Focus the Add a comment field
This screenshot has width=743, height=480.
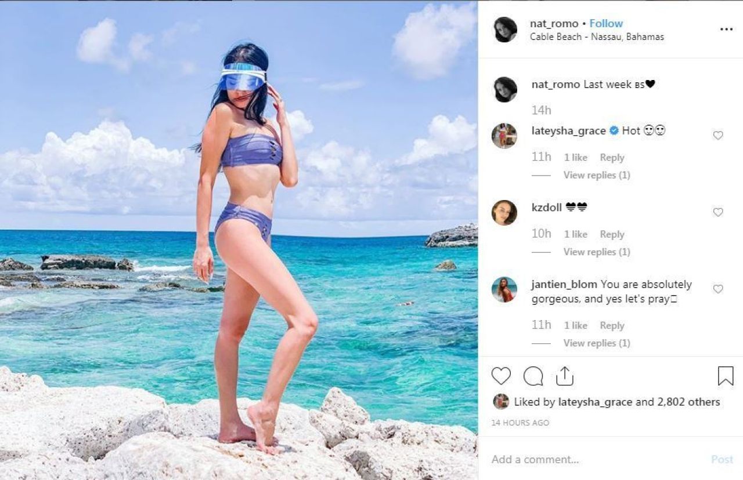(598, 459)
